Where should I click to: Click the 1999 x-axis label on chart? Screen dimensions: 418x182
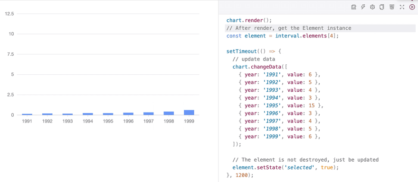(x=189, y=121)
